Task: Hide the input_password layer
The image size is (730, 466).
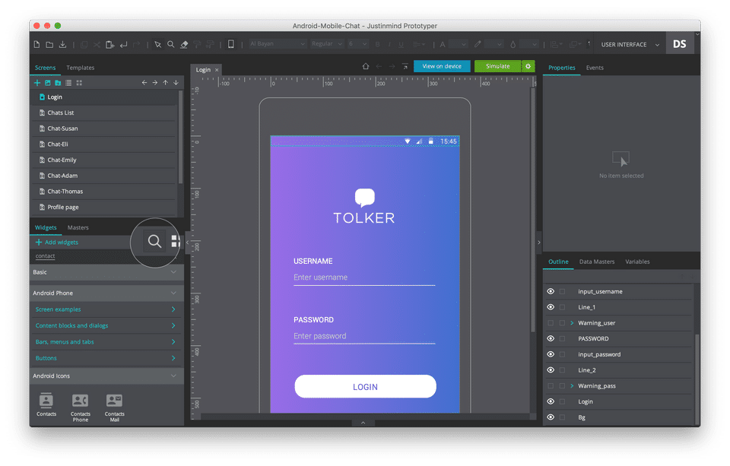Action: [x=551, y=354]
